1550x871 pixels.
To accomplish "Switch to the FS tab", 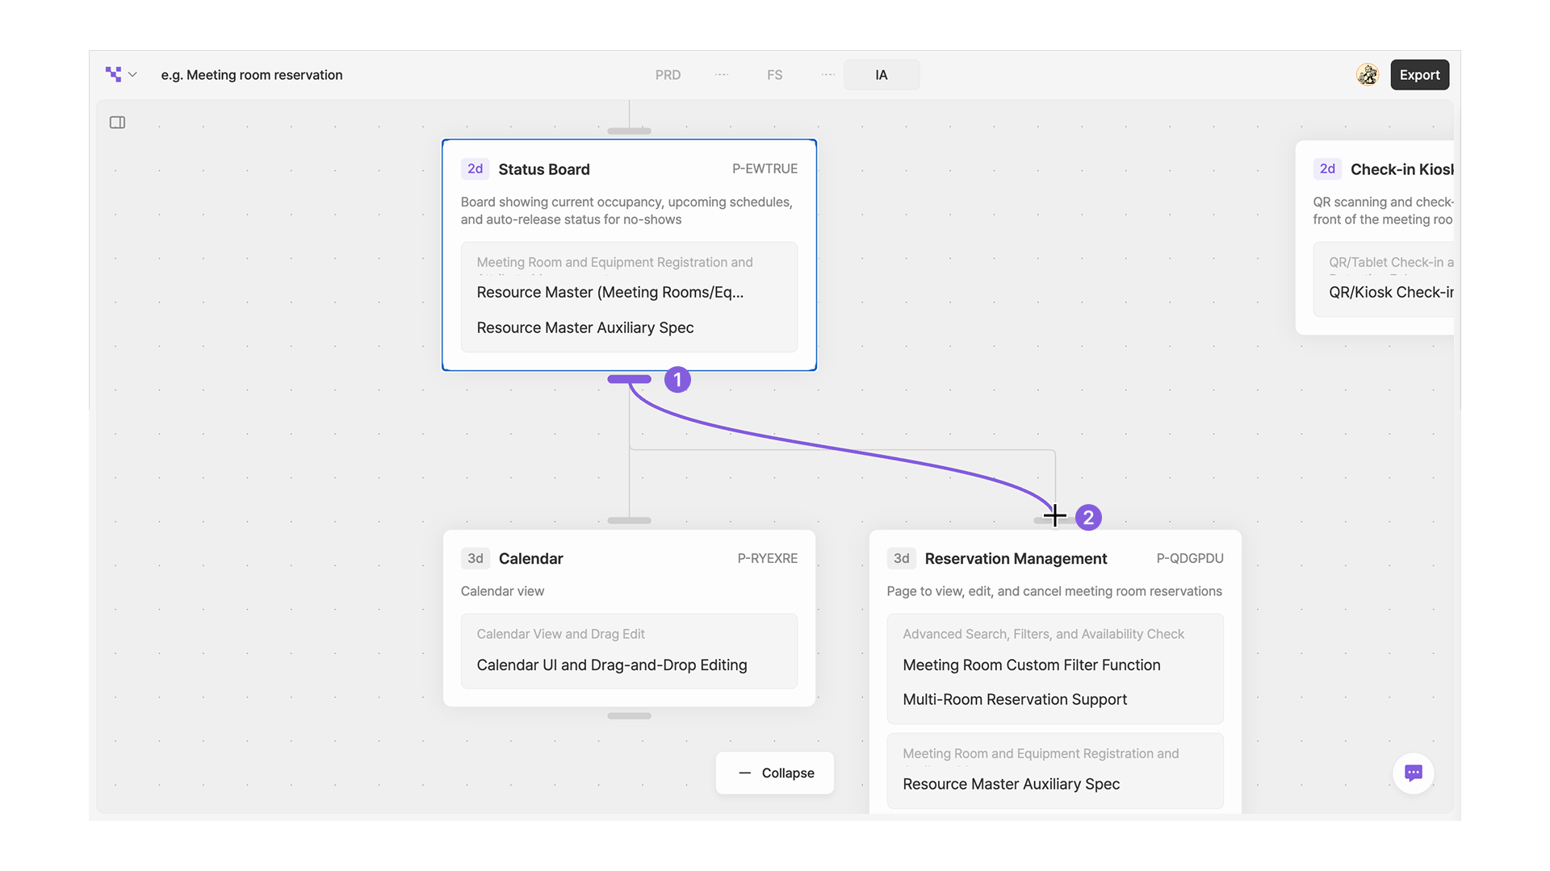I will (774, 74).
